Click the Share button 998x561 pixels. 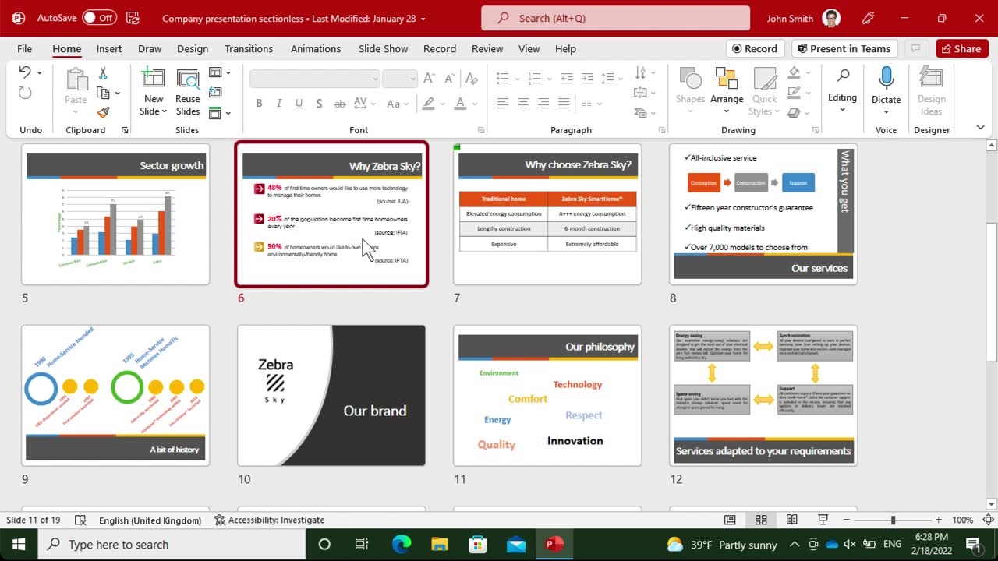(961, 48)
